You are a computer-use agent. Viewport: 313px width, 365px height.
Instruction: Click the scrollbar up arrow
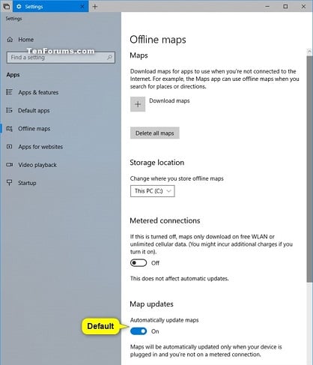pos(309,52)
